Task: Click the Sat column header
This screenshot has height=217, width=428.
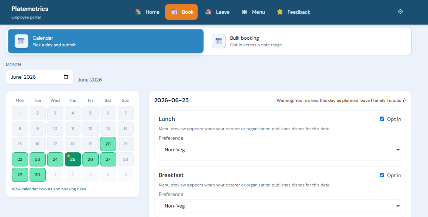Action: pyautogui.click(x=108, y=100)
